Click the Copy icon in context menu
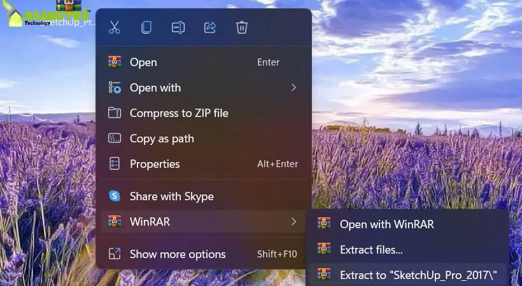Viewport: 522px width, 286px height. pos(146,27)
